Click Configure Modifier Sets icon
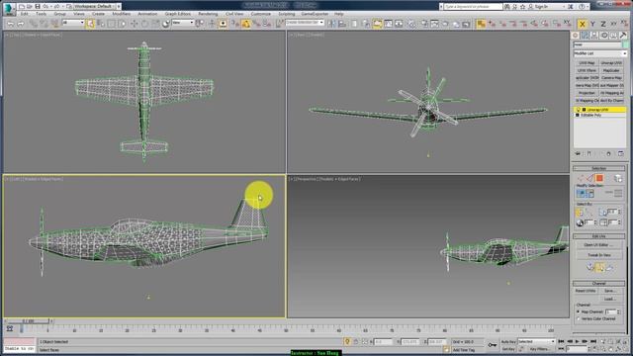Screen dimensions: 633x356 pyautogui.click(x=620, y=154)
